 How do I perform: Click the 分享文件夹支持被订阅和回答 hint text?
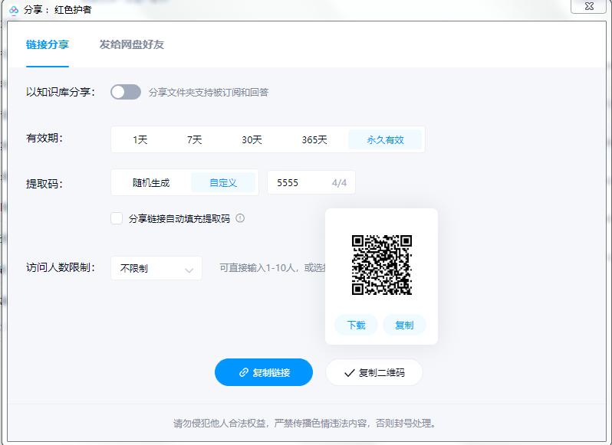pos(209,93)
